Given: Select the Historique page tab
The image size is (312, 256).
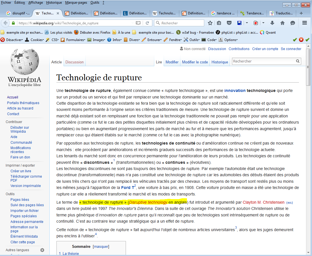Looking at the screenshot, I should coord(220,62).
